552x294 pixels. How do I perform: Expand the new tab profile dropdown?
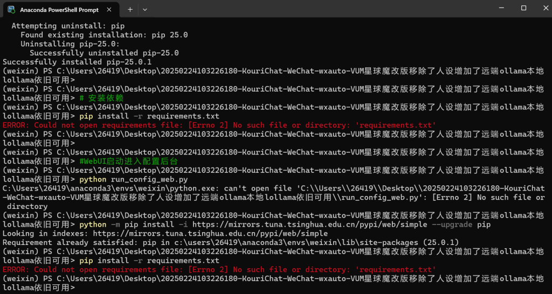pos(144,9)
